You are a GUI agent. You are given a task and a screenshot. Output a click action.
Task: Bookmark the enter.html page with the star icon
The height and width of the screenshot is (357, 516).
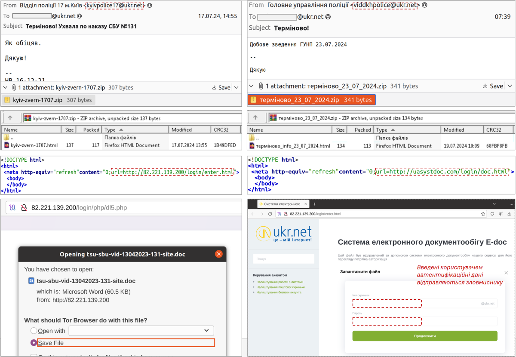(483, 214)
